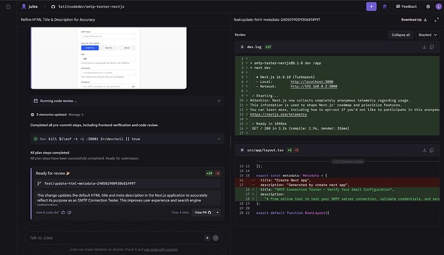Collapse the src/app/layout.tsx file diff

coord(242,150)
